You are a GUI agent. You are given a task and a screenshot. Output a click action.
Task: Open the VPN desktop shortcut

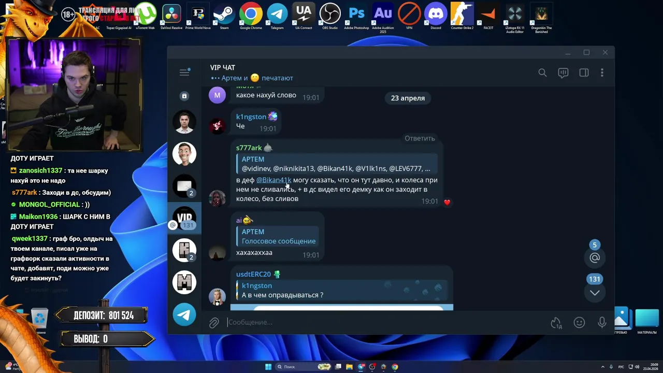tap(409, 16)
